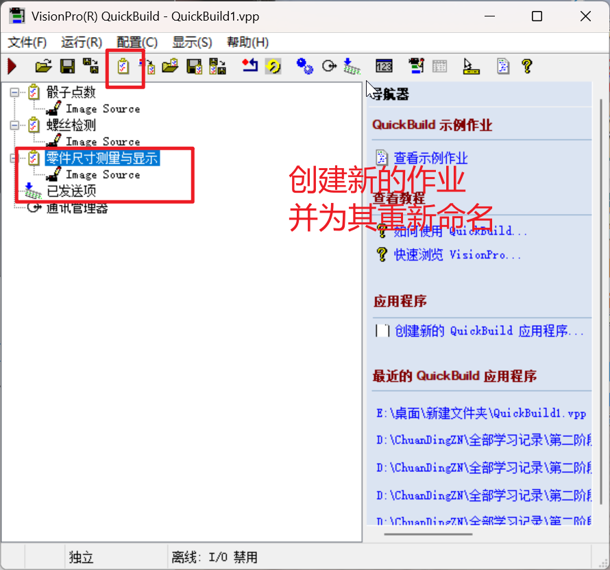Select Image Source under 零件尺寸测量与显示
Image resolution: width=610 pixels, height=570 pixels.
pos(103,174)
